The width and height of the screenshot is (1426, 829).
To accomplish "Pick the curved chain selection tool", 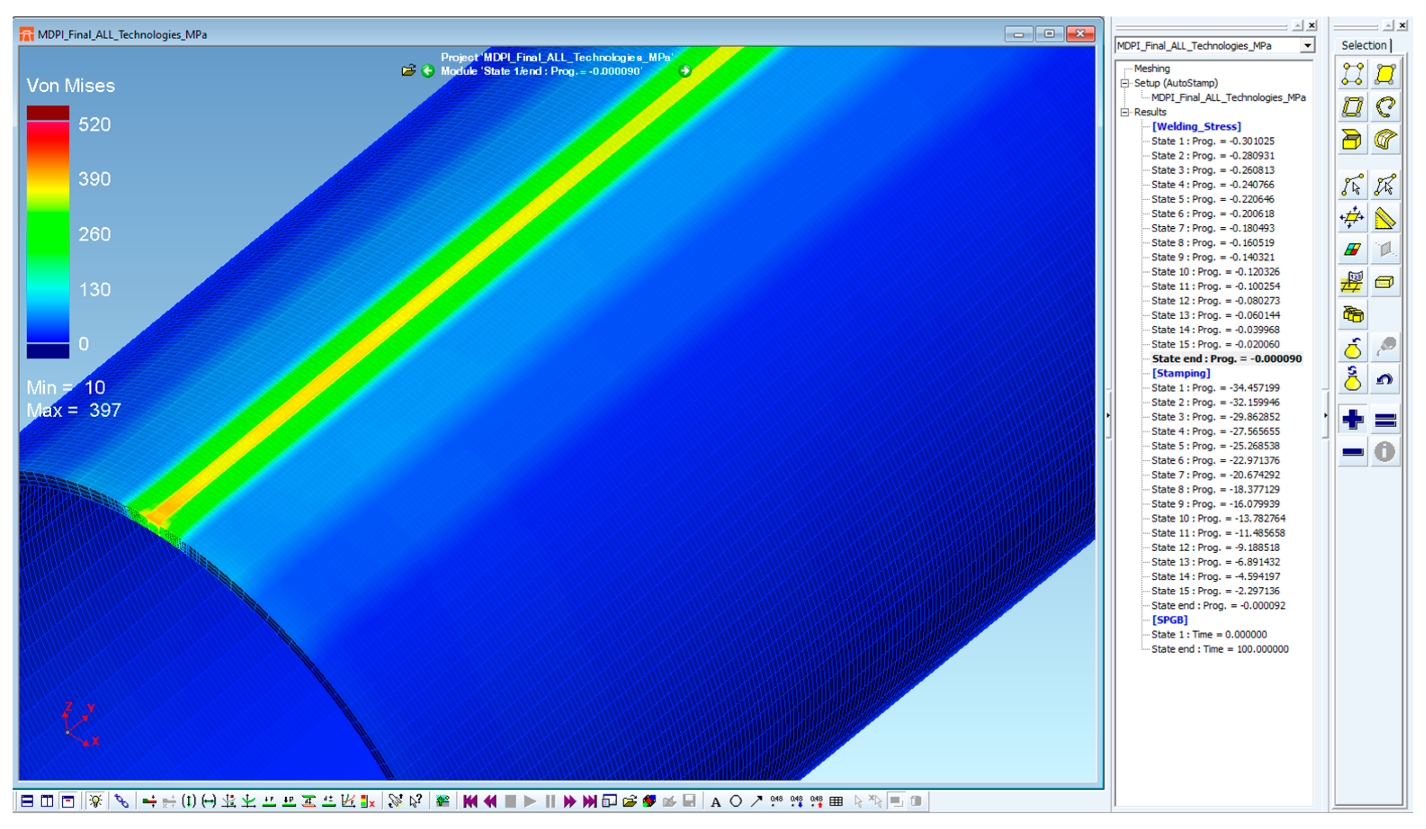I will [x=1385, y=107].
